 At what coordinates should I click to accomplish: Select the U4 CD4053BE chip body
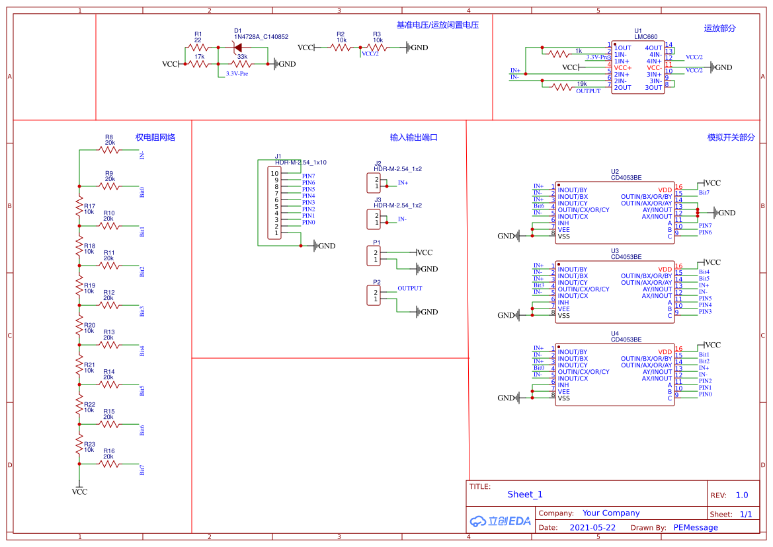tap(615, 375)
